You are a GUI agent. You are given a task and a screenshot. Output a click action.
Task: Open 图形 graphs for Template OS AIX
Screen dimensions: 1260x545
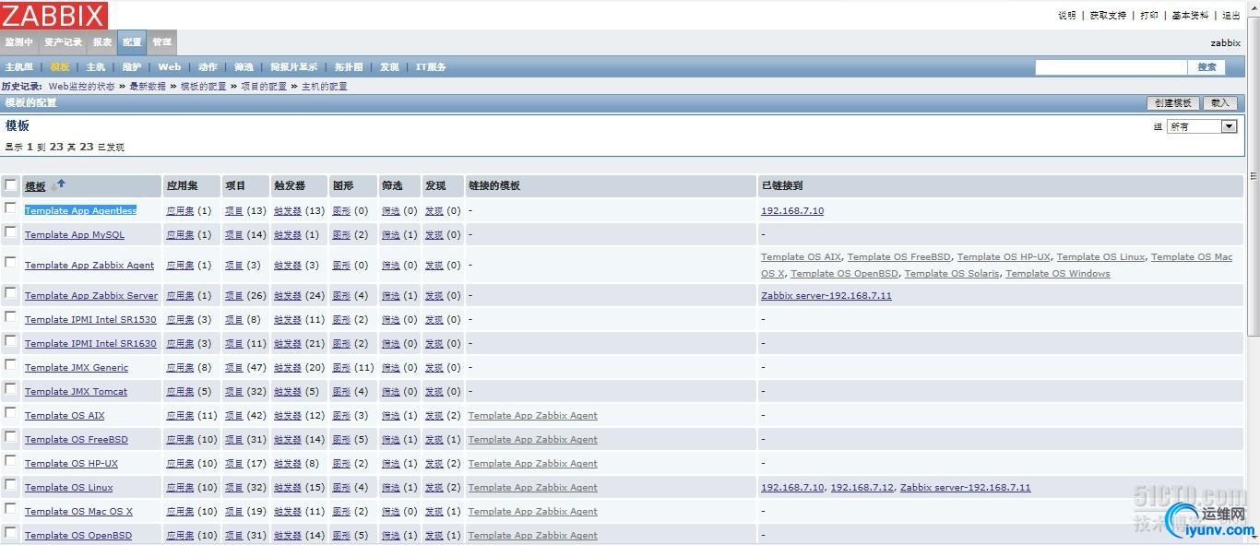341,416
